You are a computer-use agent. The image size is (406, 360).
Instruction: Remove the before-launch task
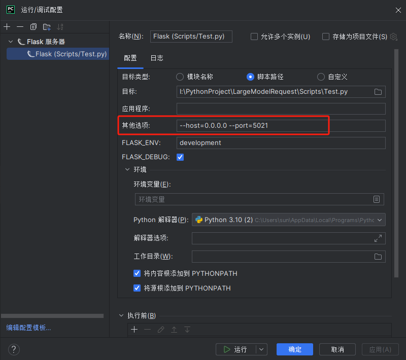[x=147, y=330]
